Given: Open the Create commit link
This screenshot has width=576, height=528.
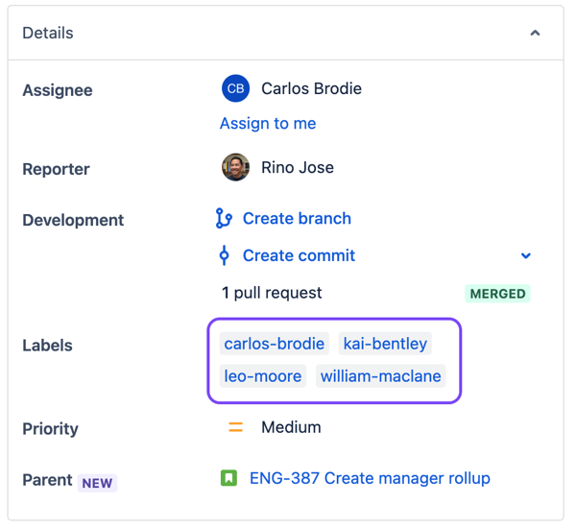Looking at the screenshot, I should [x=299, y=255].
